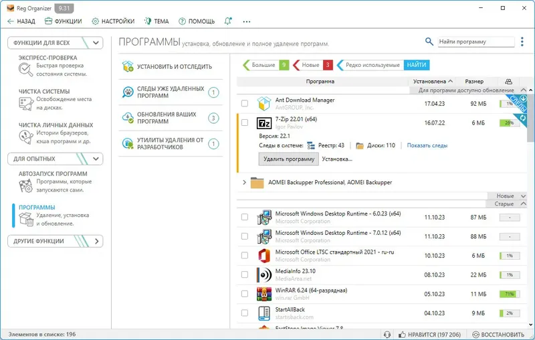Open the НАСТРОЙКИ menu
The width and height of the screenshot is (535, 340).
pyautogui.click(x=113, y=21)
